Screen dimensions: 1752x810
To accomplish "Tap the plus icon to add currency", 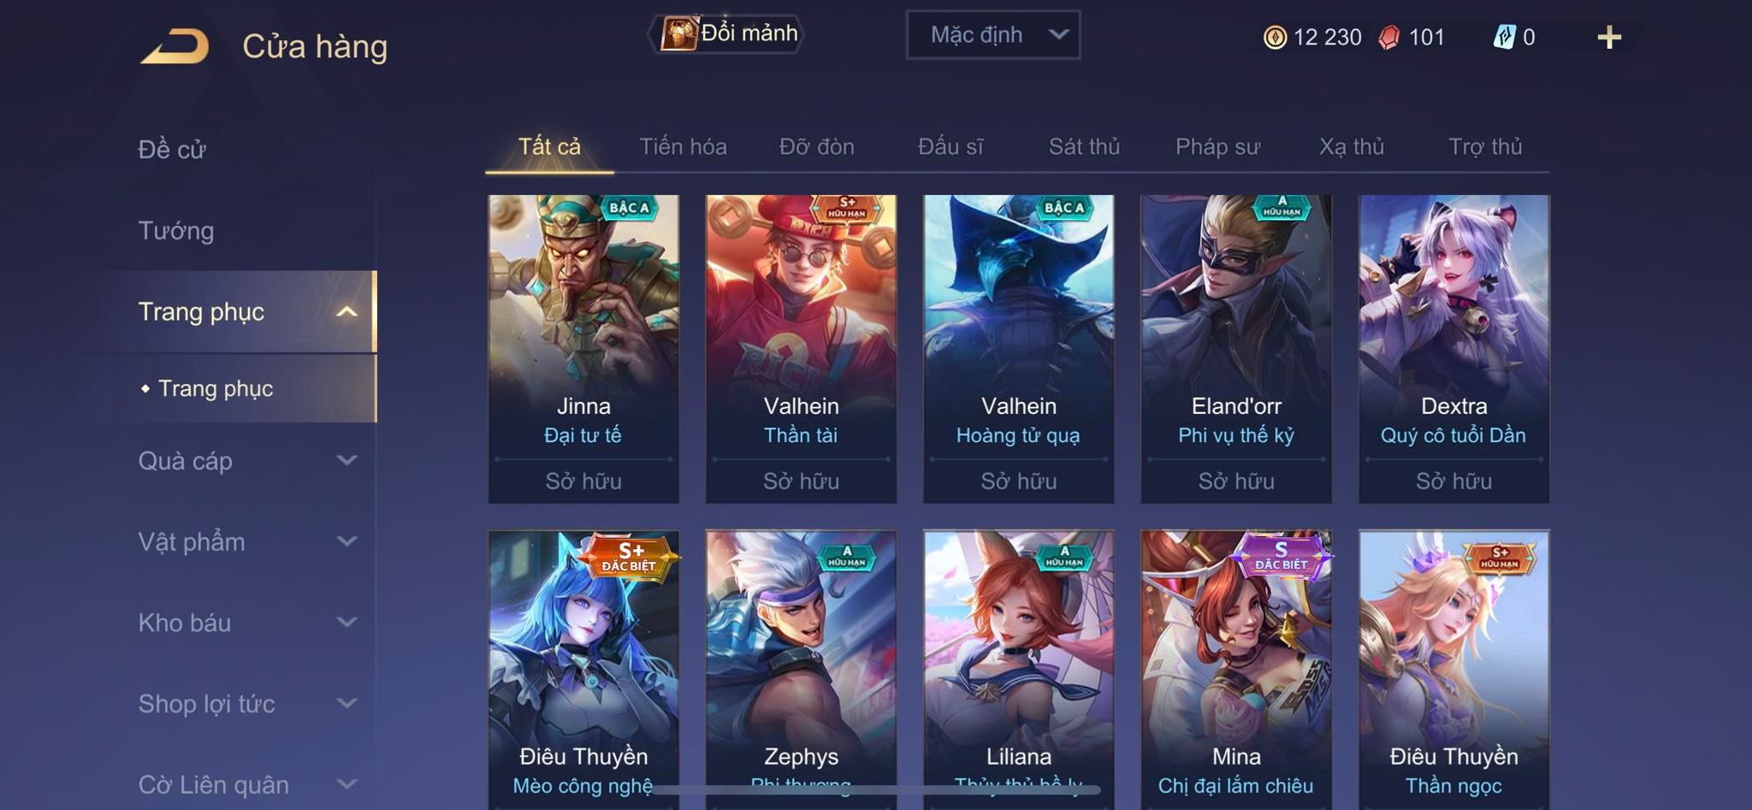I will pyautogui.click(x=1609, y=38).
